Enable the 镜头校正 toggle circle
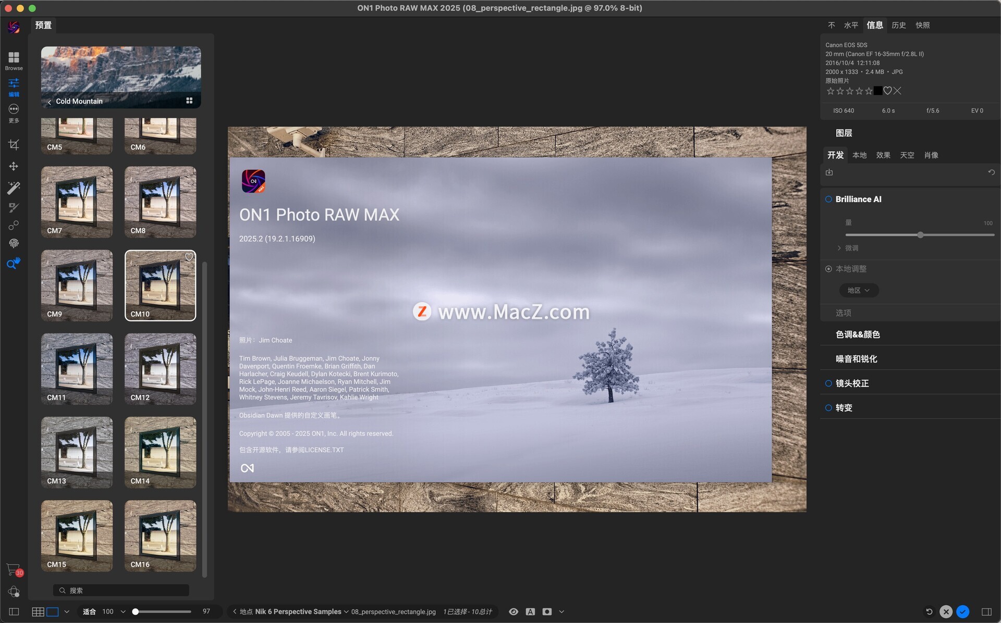The height and width of the screenshot is (623, 1001). [828, 383]
